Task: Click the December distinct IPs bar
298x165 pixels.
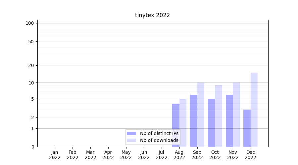Action: point(247,128)
